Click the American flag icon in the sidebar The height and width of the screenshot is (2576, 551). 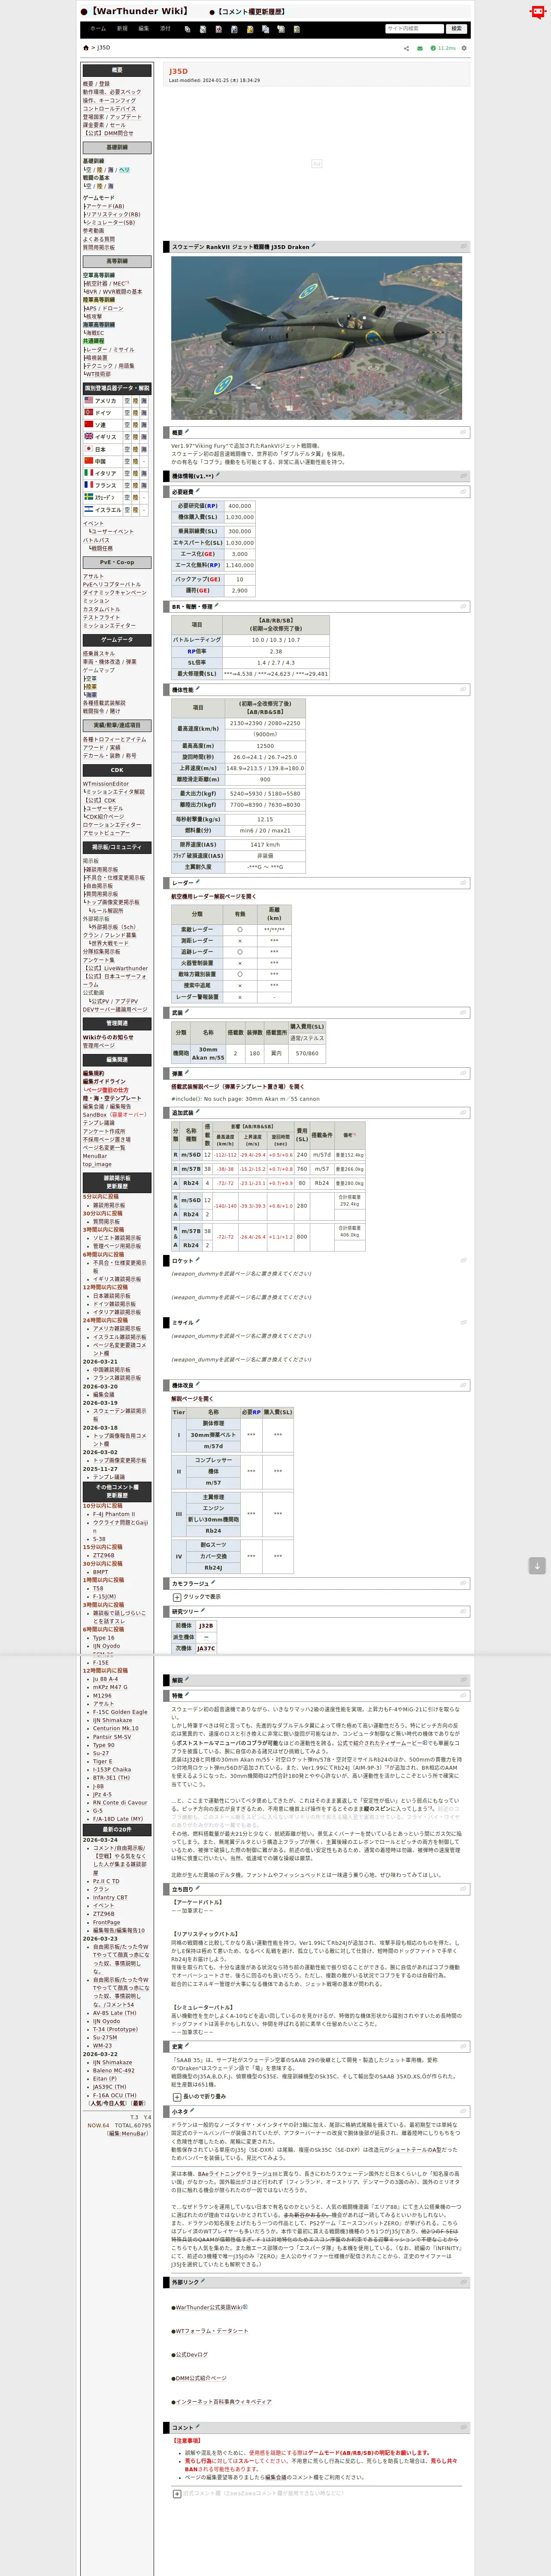click(x=88, y=400)
